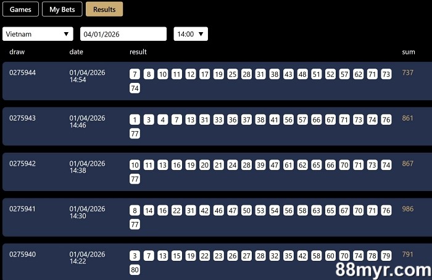This screenshot has height=280, width=432.
Task: Click the date field 04/01/2026
Action: pyautogui.click(x=123, y=34)
